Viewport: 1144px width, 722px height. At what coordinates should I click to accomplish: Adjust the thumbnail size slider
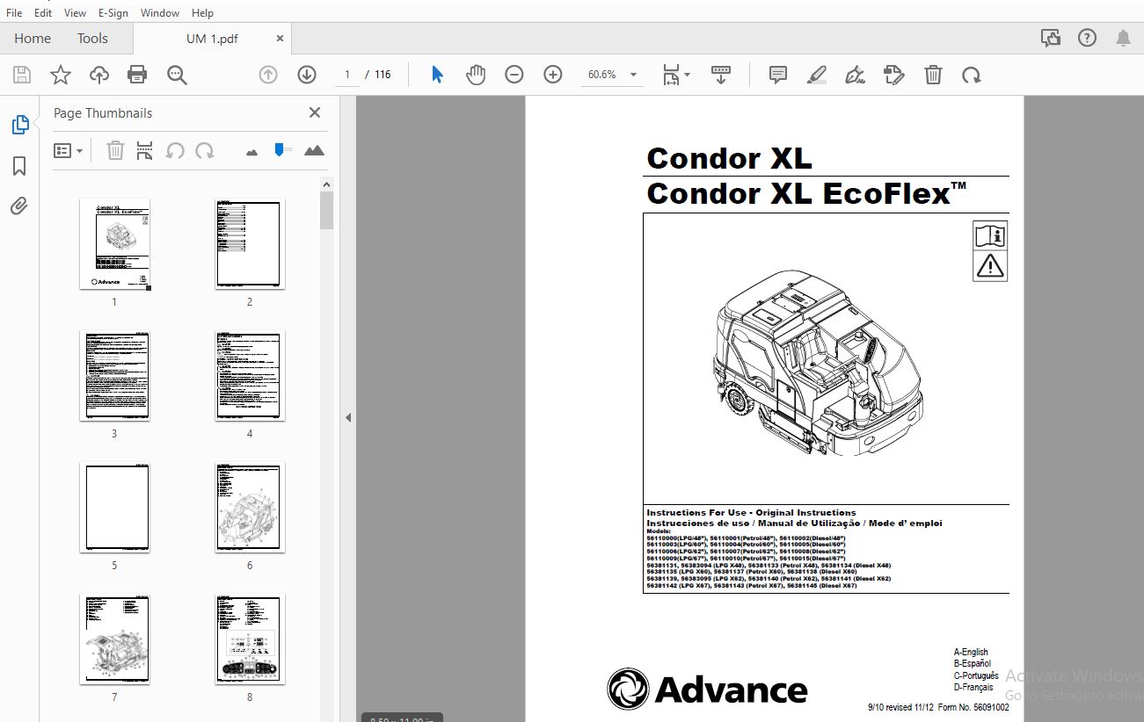(281, 150)
